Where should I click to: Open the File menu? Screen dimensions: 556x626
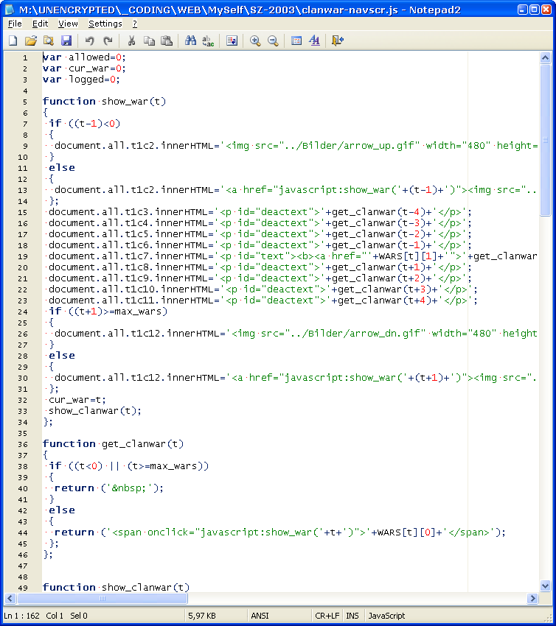(x=15, y=24)
